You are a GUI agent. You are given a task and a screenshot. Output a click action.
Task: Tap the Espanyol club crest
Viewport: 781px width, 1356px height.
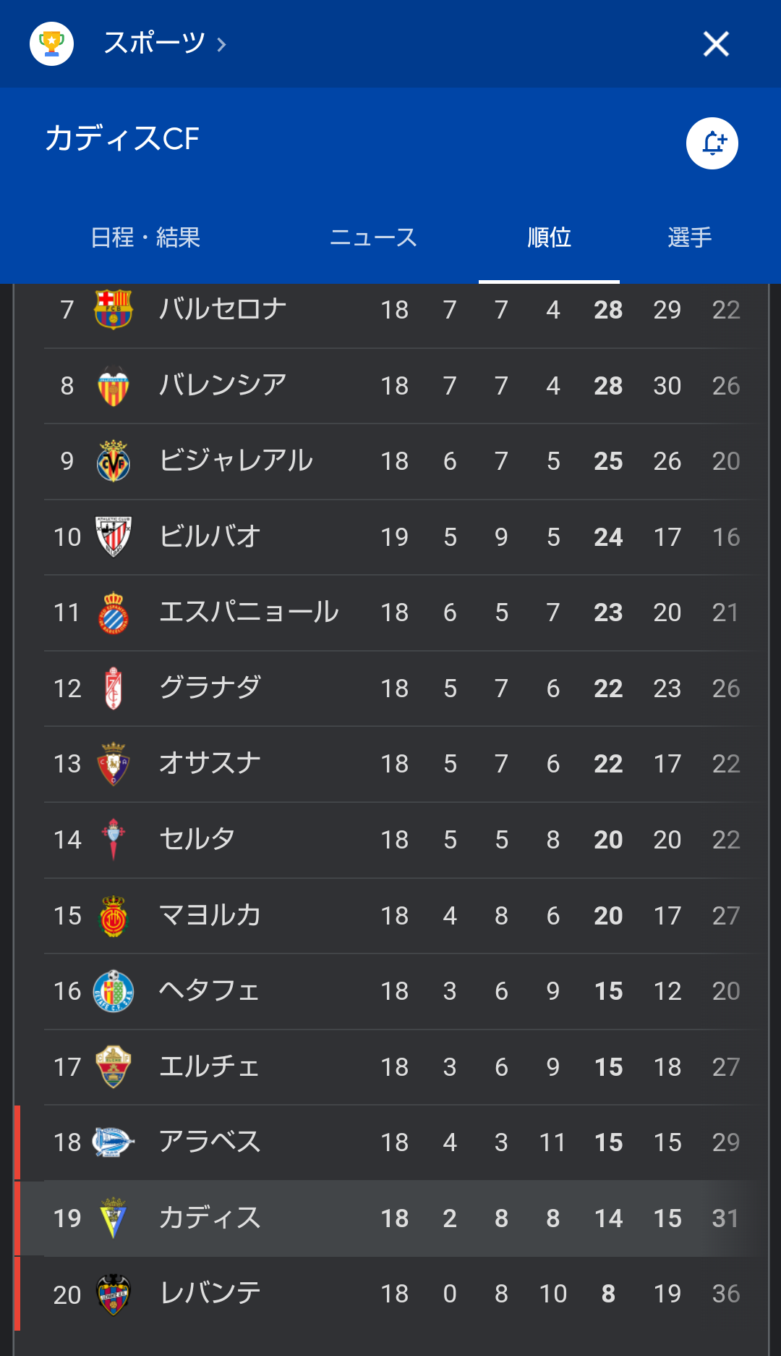coord(114,612)
